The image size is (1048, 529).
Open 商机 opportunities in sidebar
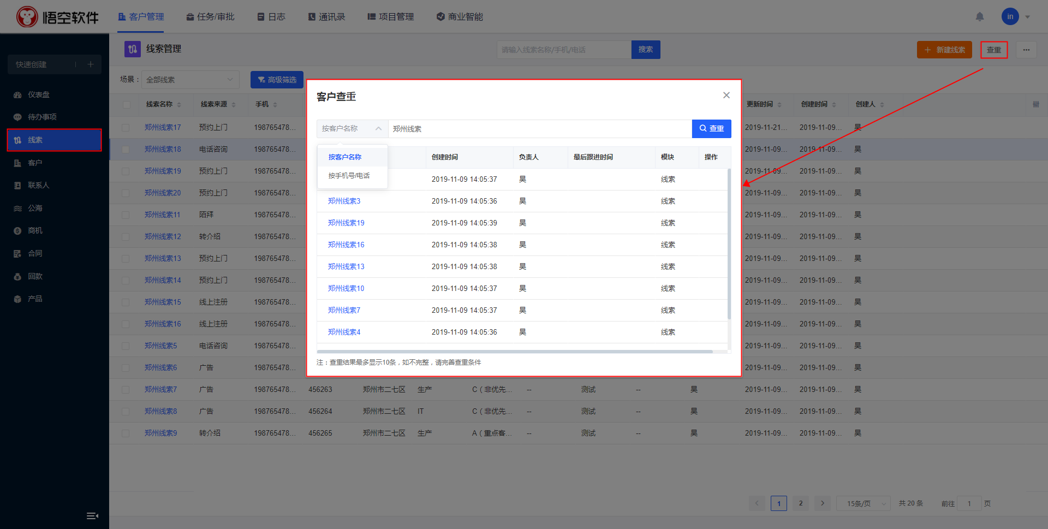point(35,230)
